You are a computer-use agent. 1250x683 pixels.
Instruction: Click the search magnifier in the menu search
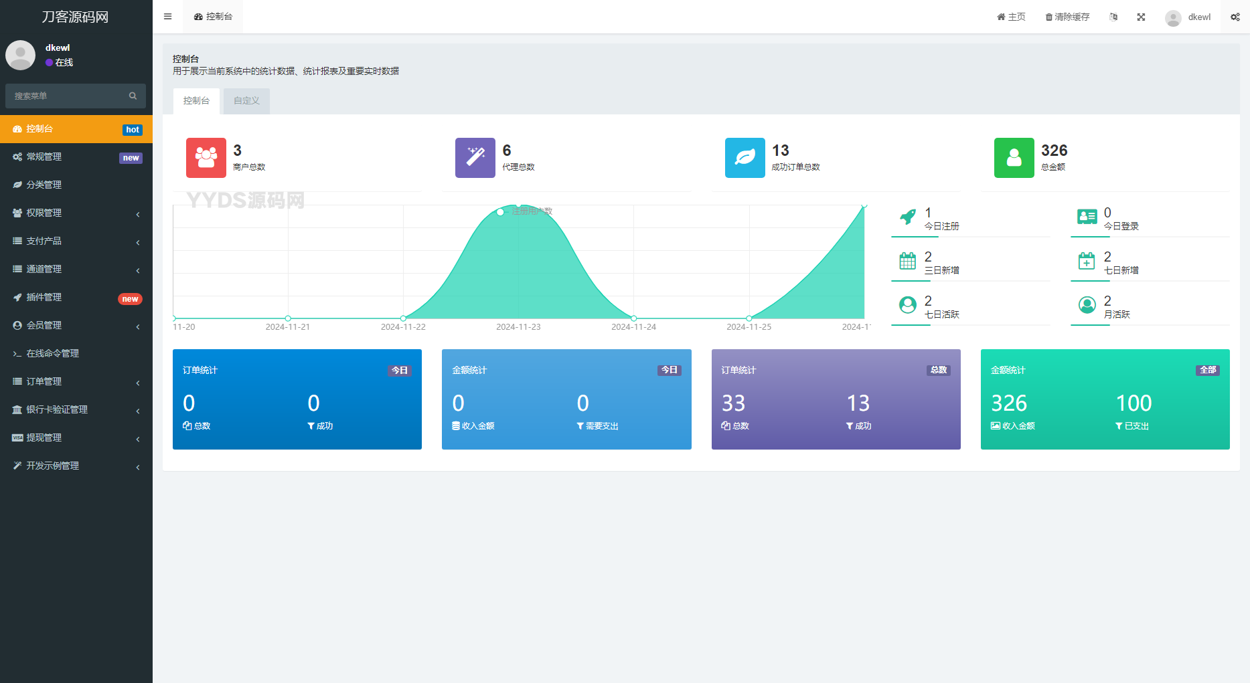pos(133,96)
